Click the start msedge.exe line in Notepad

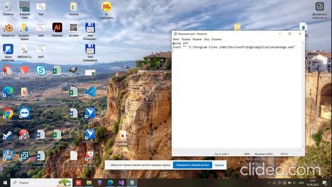coord(233,47)
